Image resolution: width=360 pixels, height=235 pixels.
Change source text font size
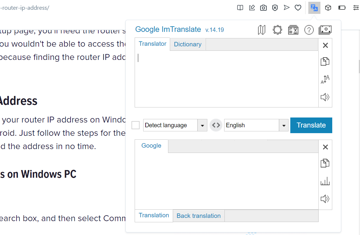(325, 79)
